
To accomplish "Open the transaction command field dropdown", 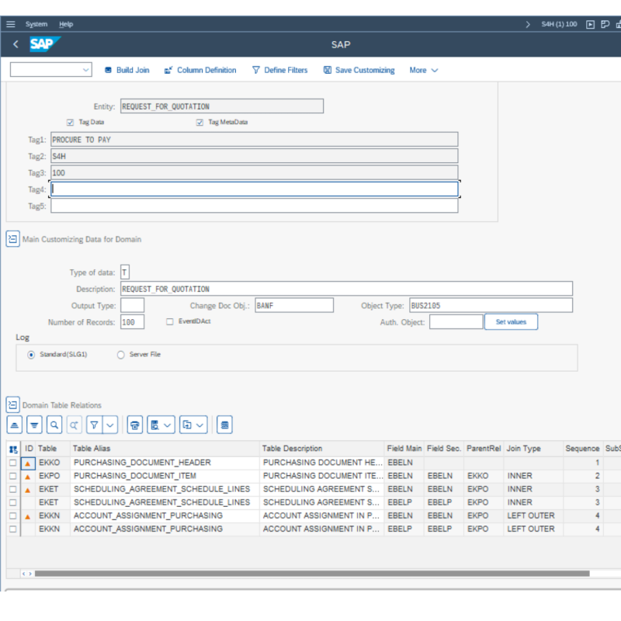I will (x=85, y=70).
